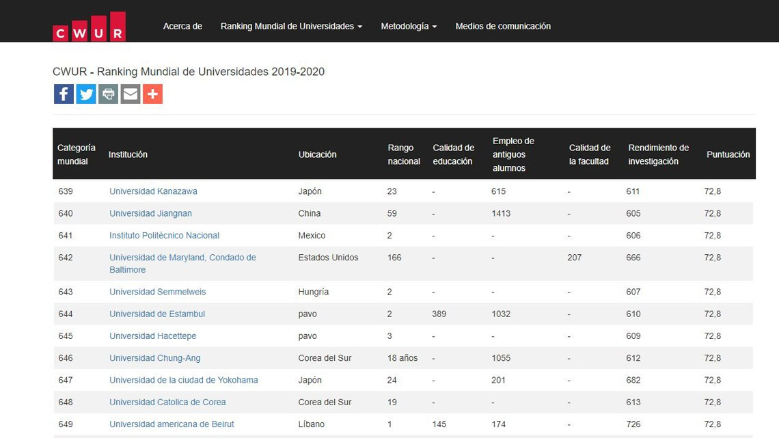Click the Universidad Semmelweis link

[157, 292]
